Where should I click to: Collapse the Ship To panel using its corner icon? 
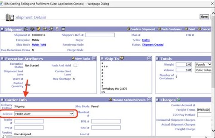(x=149, y=59)
